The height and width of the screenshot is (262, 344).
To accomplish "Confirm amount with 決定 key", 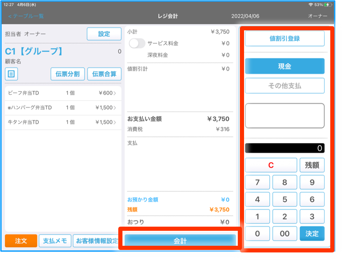I will click(x=312, y=234).
